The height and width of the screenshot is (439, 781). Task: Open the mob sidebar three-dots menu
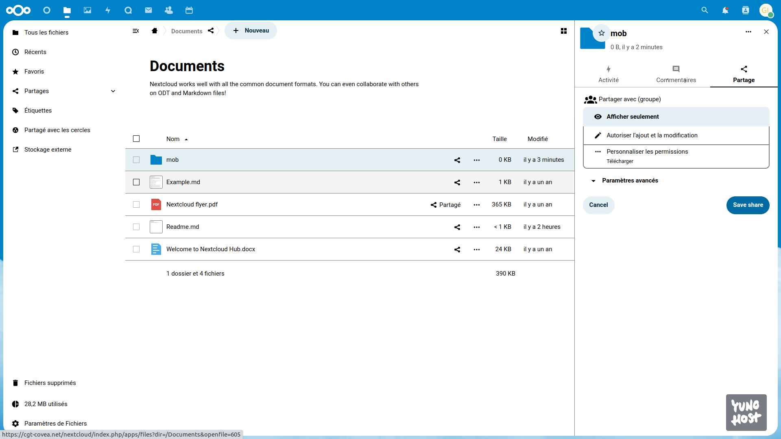748,32
